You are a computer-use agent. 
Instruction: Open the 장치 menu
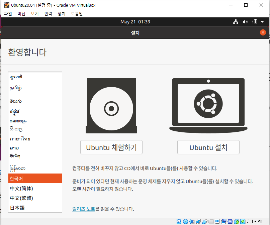point(62,14)
